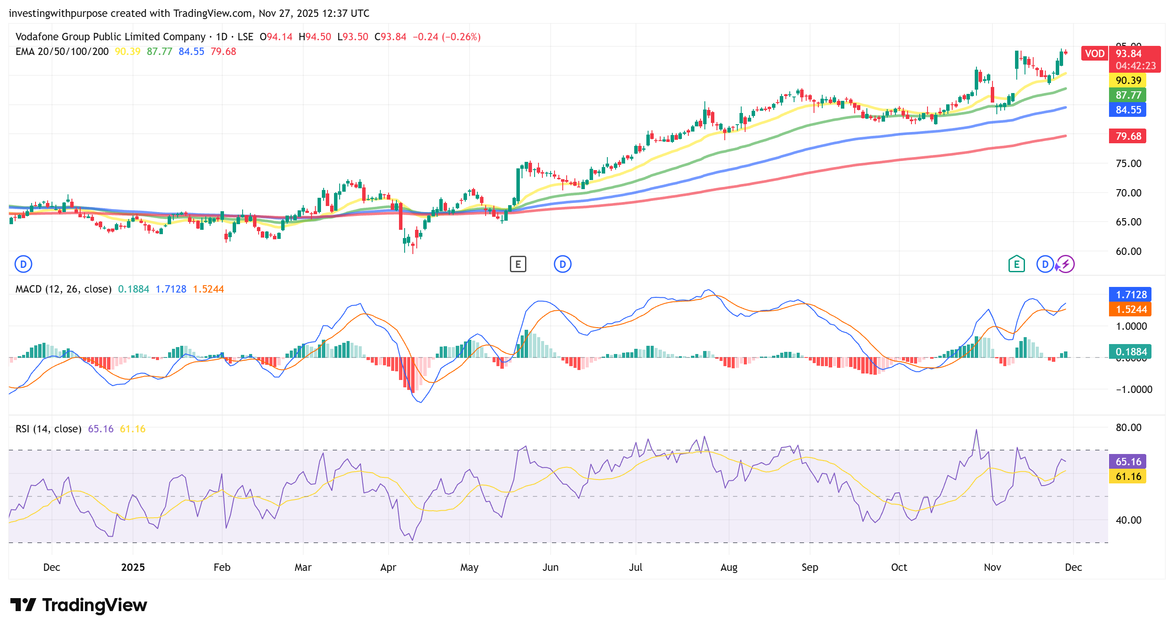The height and width of the screenshot is (631, 1174).
Task: Click the blue 1.7128 MACD value label
Action: [1131, 295]
